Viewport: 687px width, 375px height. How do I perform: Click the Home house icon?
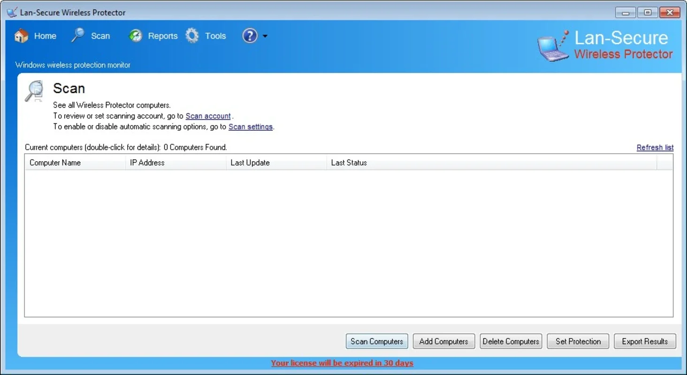[x=21, y=36]
